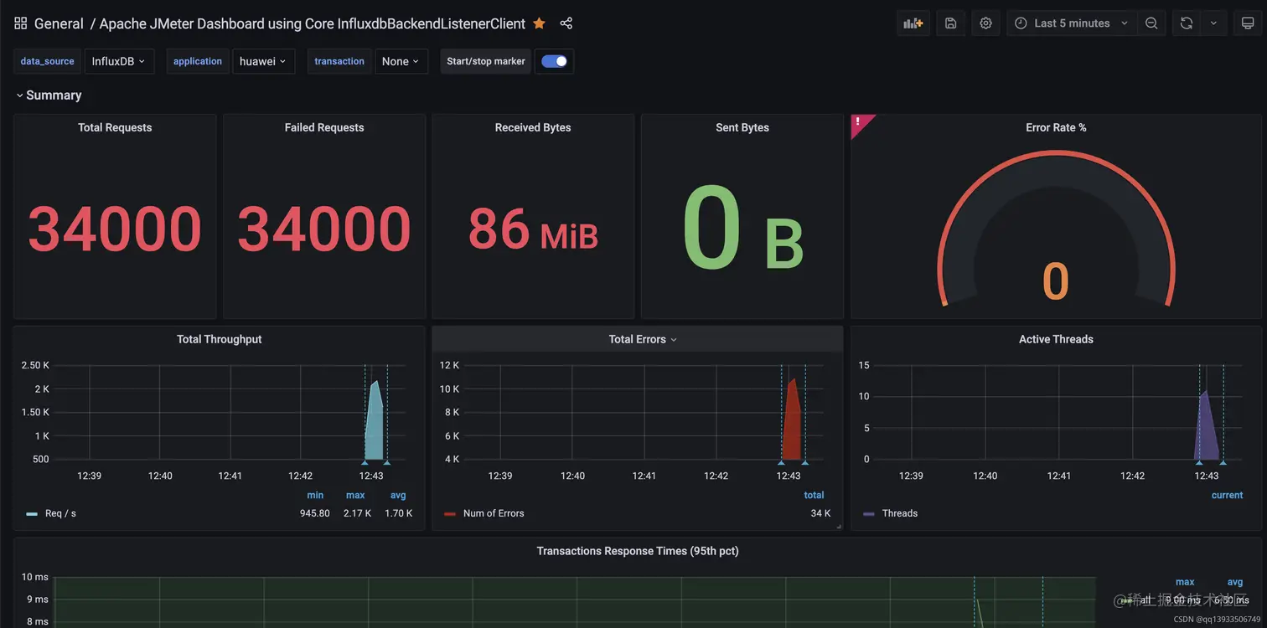
Task: Open the InfluxDB data source dropdown
Action: 119,61
